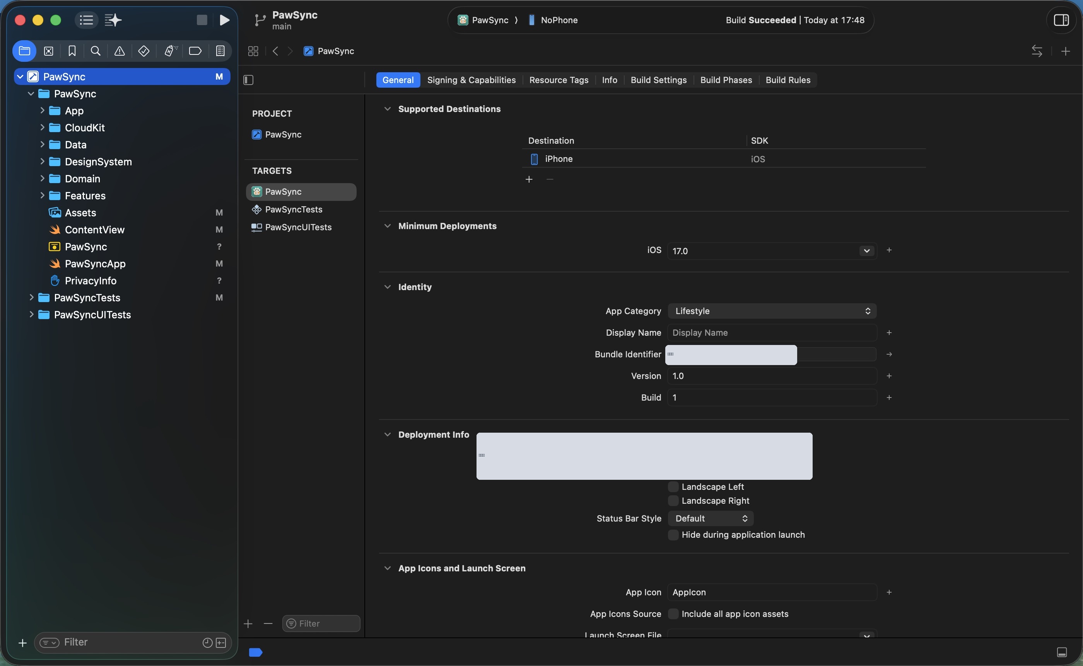Open the Test navigator diamond icon
The width and height of the screenshot is (1083, 666).
pos(144,51)
